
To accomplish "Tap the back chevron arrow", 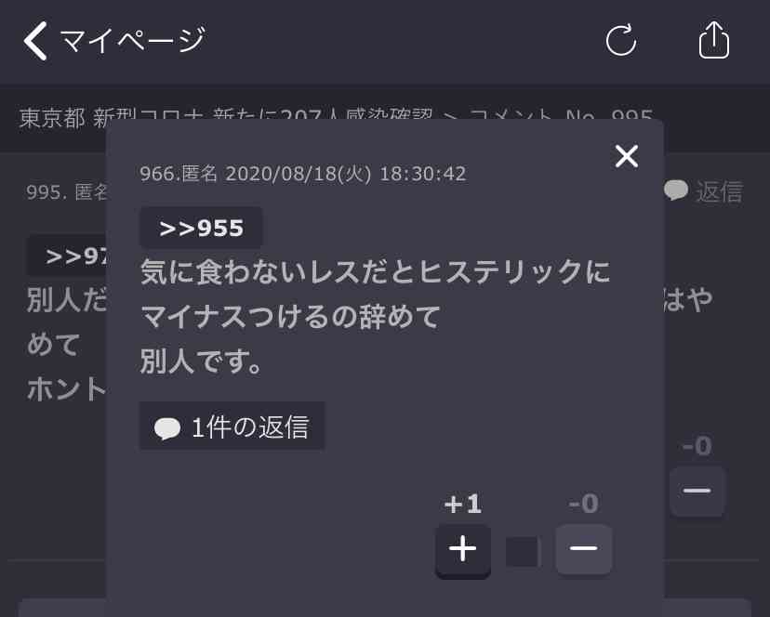I will (35, 41).
